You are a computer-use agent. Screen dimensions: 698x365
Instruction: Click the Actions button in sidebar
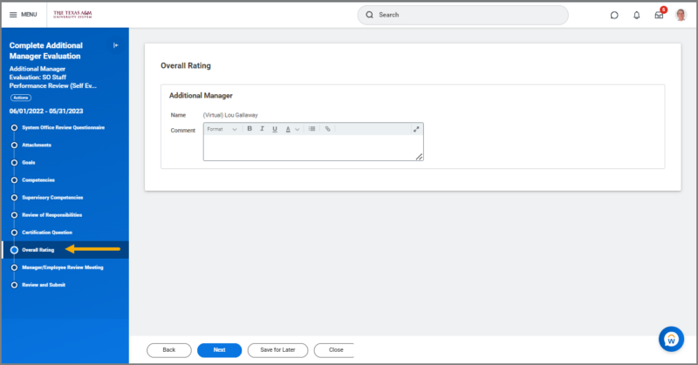[x=21, y=98]
